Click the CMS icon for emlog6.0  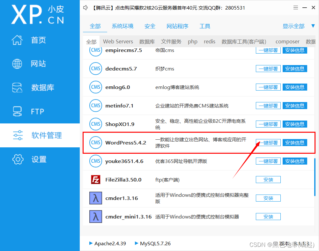tap(96, 87)
